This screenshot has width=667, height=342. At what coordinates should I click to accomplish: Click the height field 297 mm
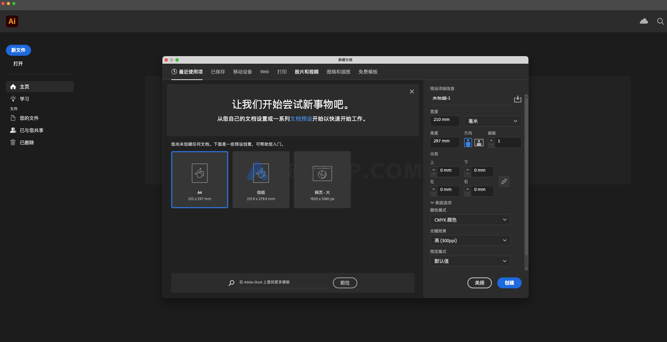(x=445, y=142)
